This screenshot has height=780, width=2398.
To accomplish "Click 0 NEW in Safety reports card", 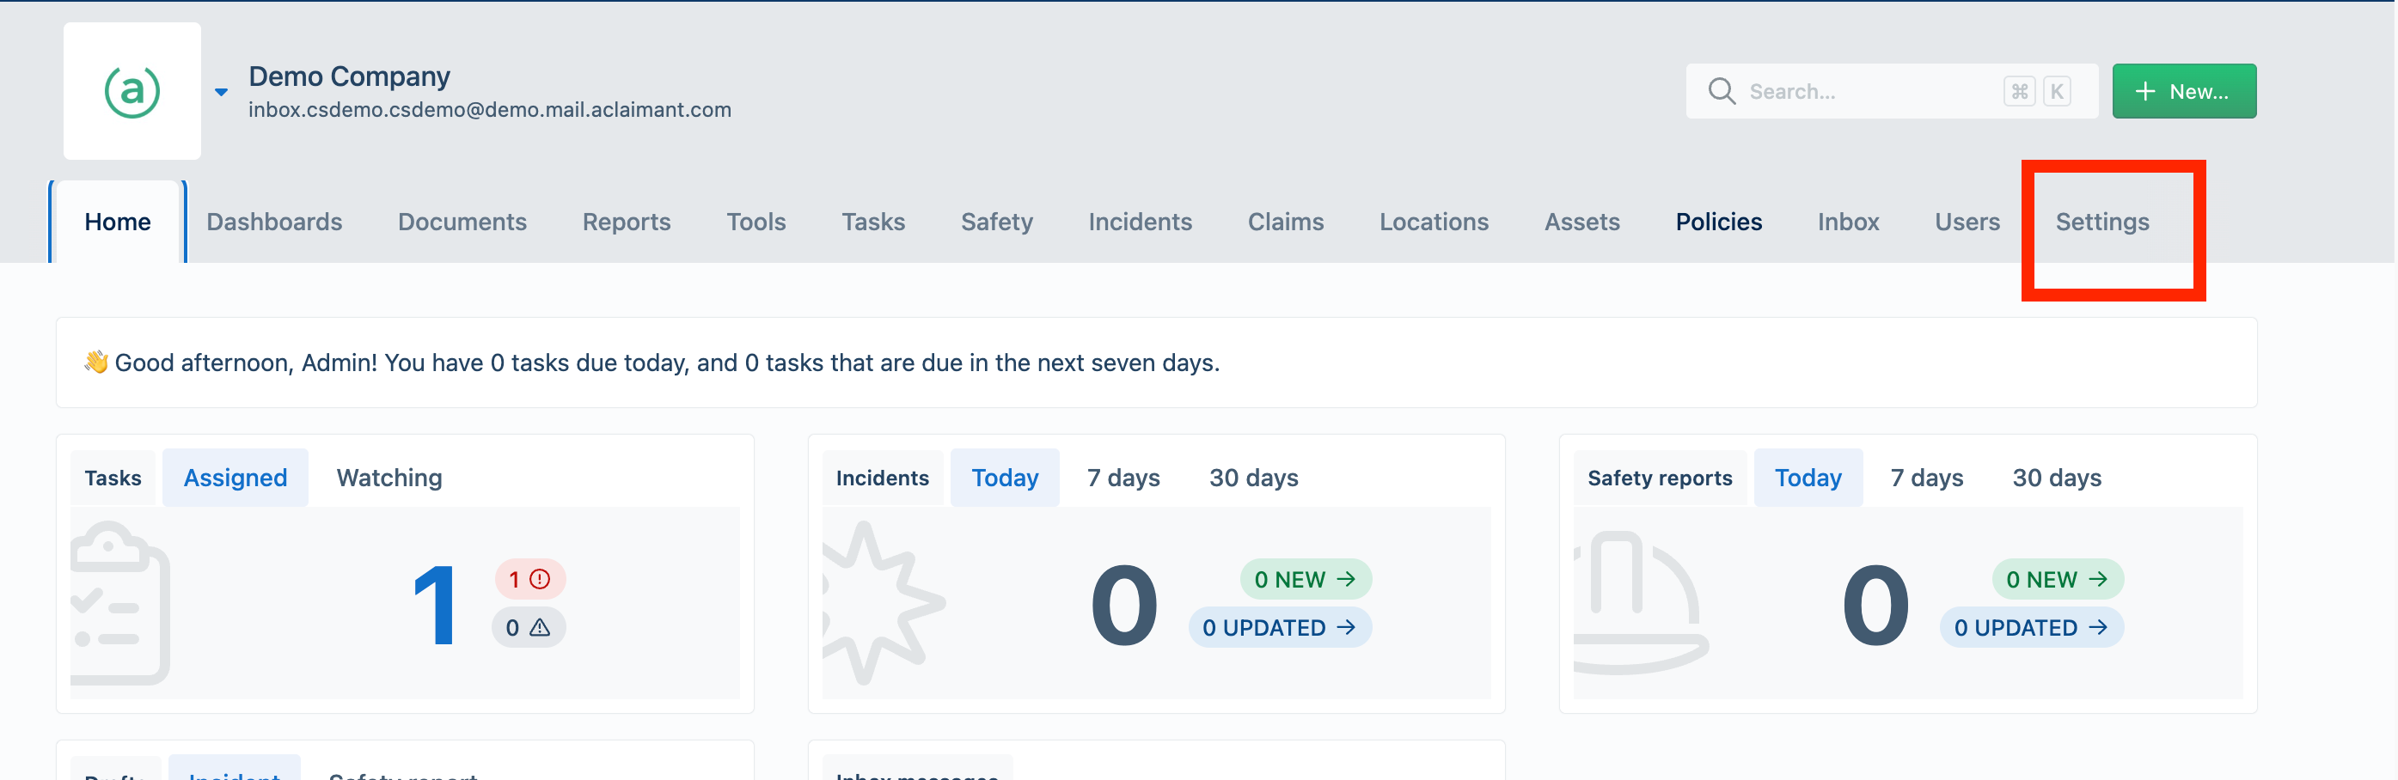I will (x=2058, y=579).
